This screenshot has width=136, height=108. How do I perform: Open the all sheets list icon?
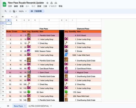(8, 106)
